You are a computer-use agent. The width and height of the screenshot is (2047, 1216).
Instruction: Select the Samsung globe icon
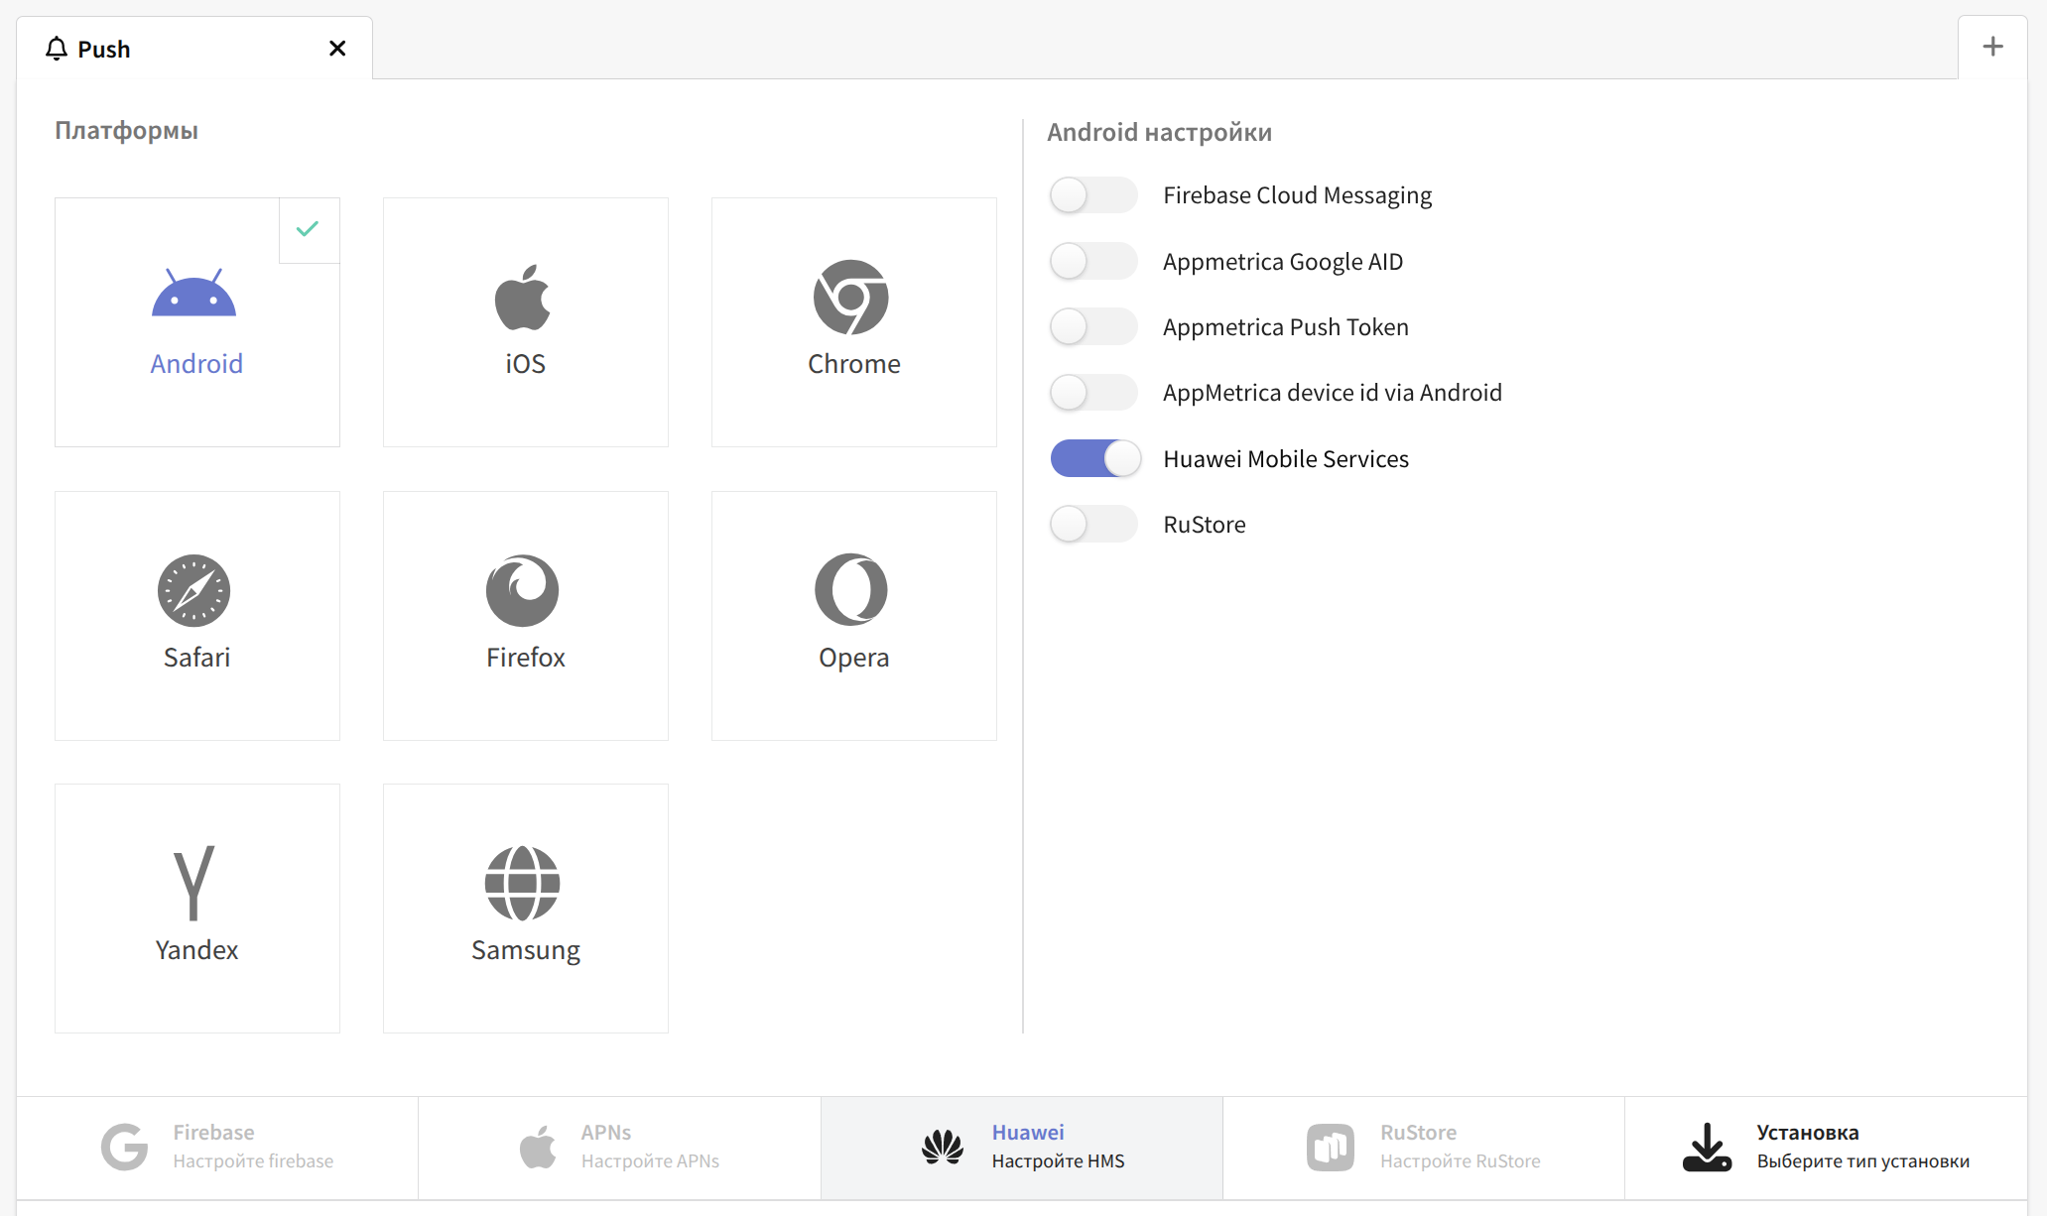click(523, 883)
